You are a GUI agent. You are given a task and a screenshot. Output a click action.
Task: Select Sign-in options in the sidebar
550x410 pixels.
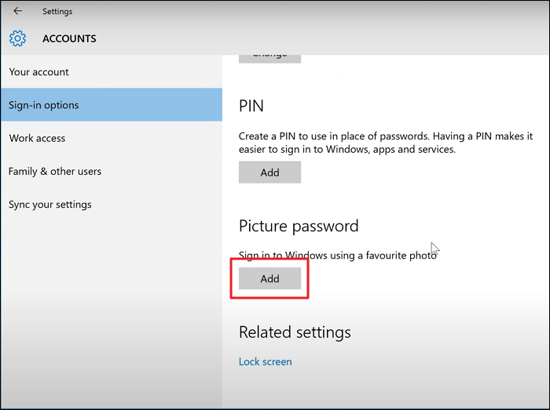(45, 105)
